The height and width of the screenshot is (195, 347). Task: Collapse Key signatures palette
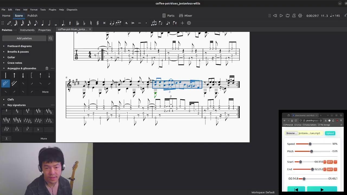click(x=4, y=105)
